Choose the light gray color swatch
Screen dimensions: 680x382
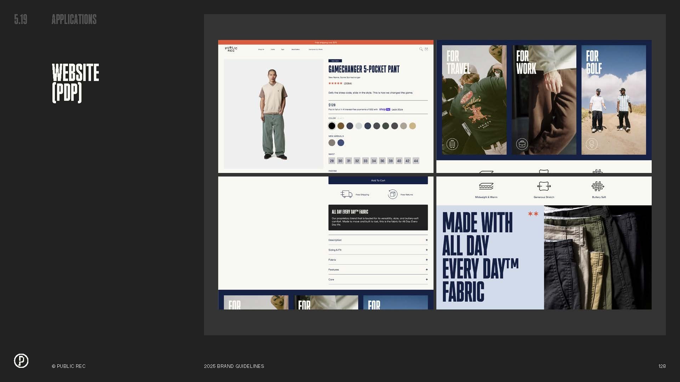click(359, 126)
